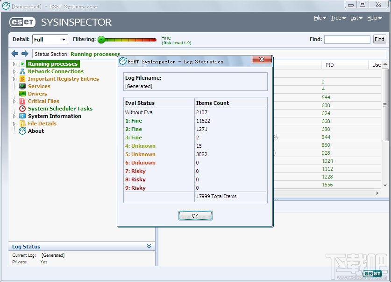Click the About globe icon
Screen dimensions: 391x282
(22, 131)
